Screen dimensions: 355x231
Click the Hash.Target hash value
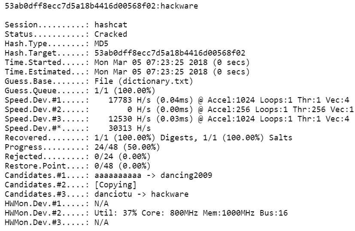click(x=169, y=53)
